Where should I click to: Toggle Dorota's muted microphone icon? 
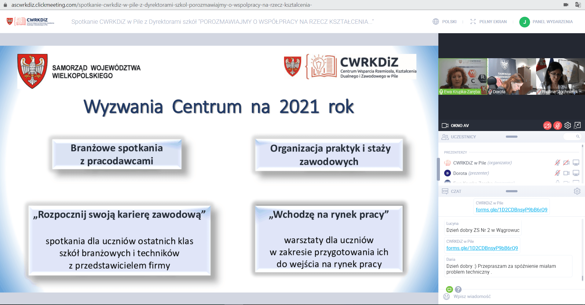click(558, 173)
